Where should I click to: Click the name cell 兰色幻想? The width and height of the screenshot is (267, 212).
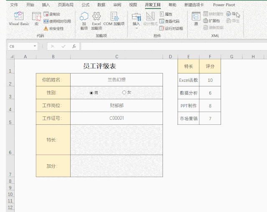pyautogui.click(x=117, y=80)
